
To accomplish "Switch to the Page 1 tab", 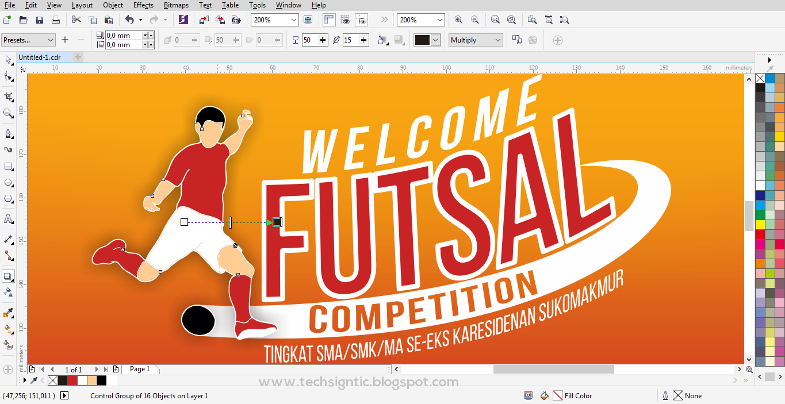I will coord(140,368).
